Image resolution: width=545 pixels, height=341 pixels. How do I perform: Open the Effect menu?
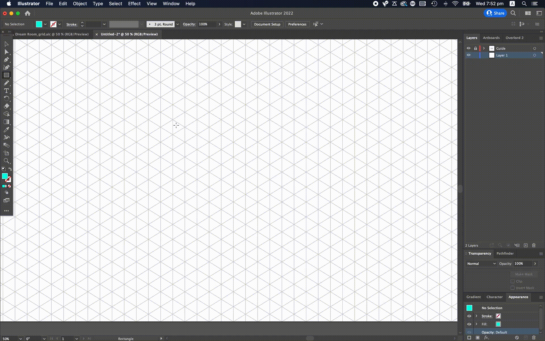point(134,4)
